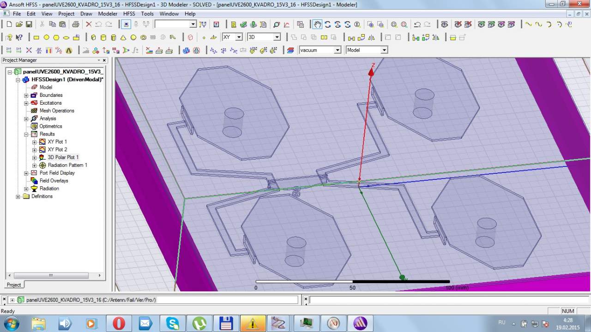Expand the Port Field Display node
The image size is (591, 332).
point(26,173)
